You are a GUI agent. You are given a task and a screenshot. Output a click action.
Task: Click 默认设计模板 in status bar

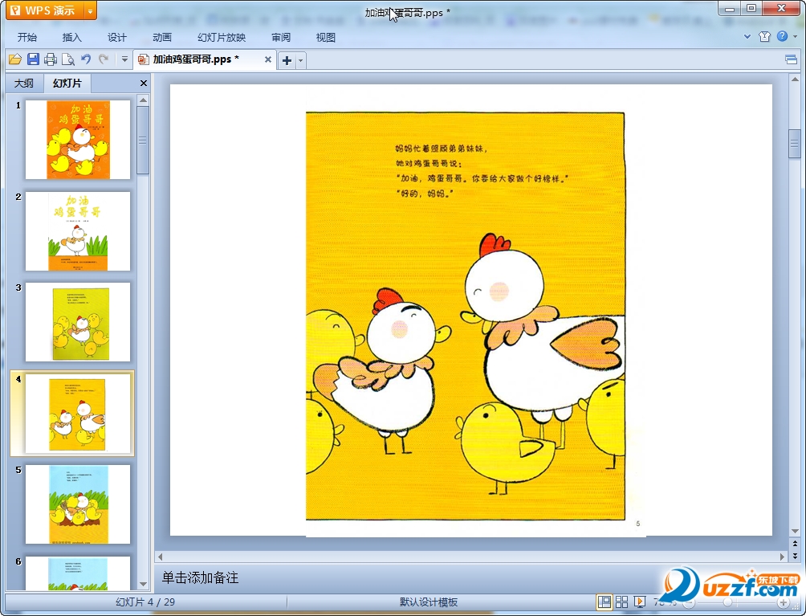(429, 602)
